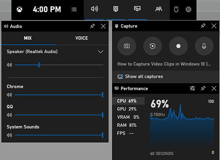Click the '3.70GHz' label on graph
Viewport: 220px width, 160px height.
tap(158, 115)
